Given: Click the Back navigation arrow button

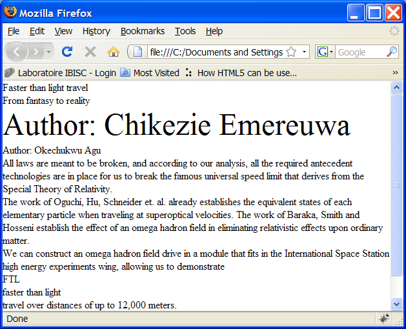Looking at the screenshot, I should tap(16, 52).
